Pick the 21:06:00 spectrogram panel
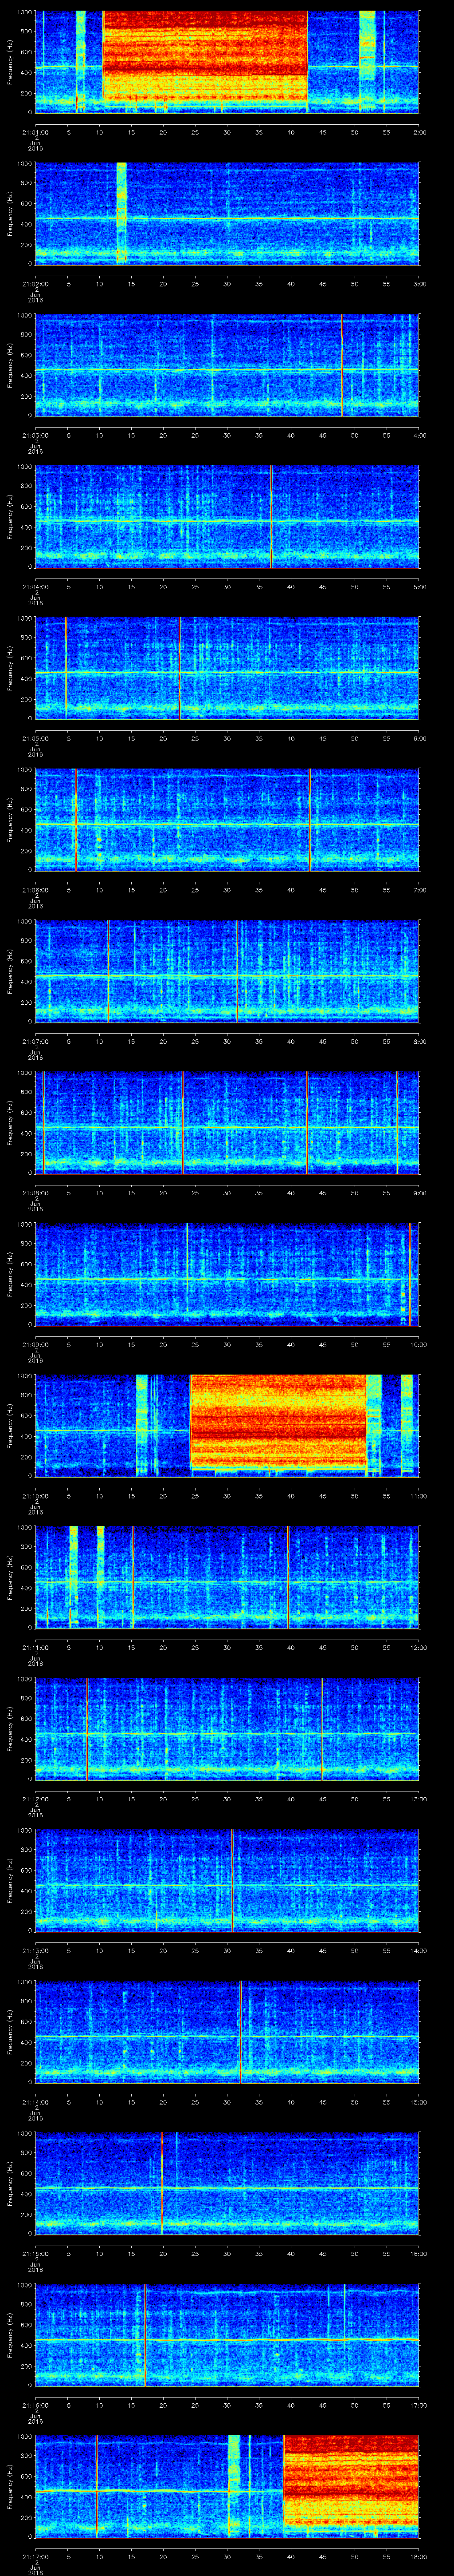Image resolution: width=454 pixels, height=2576 pixels. (x=227, y=820)
